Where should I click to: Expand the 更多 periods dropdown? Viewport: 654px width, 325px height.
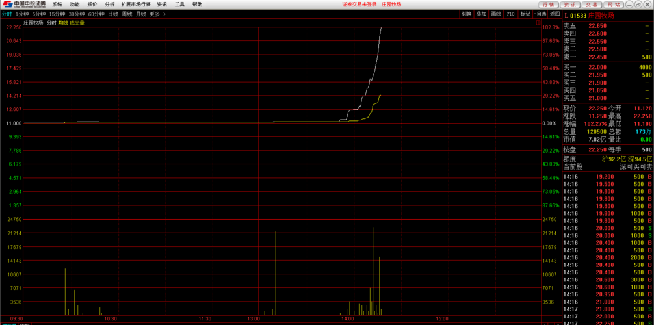click(157, 14)
